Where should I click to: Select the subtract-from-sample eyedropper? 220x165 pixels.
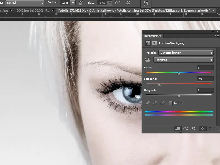[x=162, y=103]
